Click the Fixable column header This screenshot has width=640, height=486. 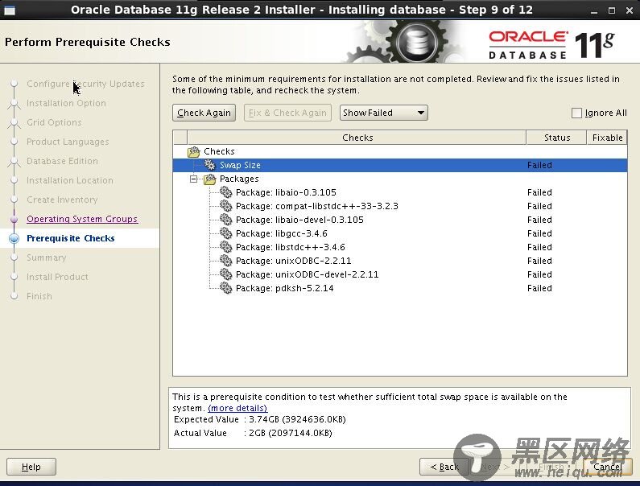[607, 138]
